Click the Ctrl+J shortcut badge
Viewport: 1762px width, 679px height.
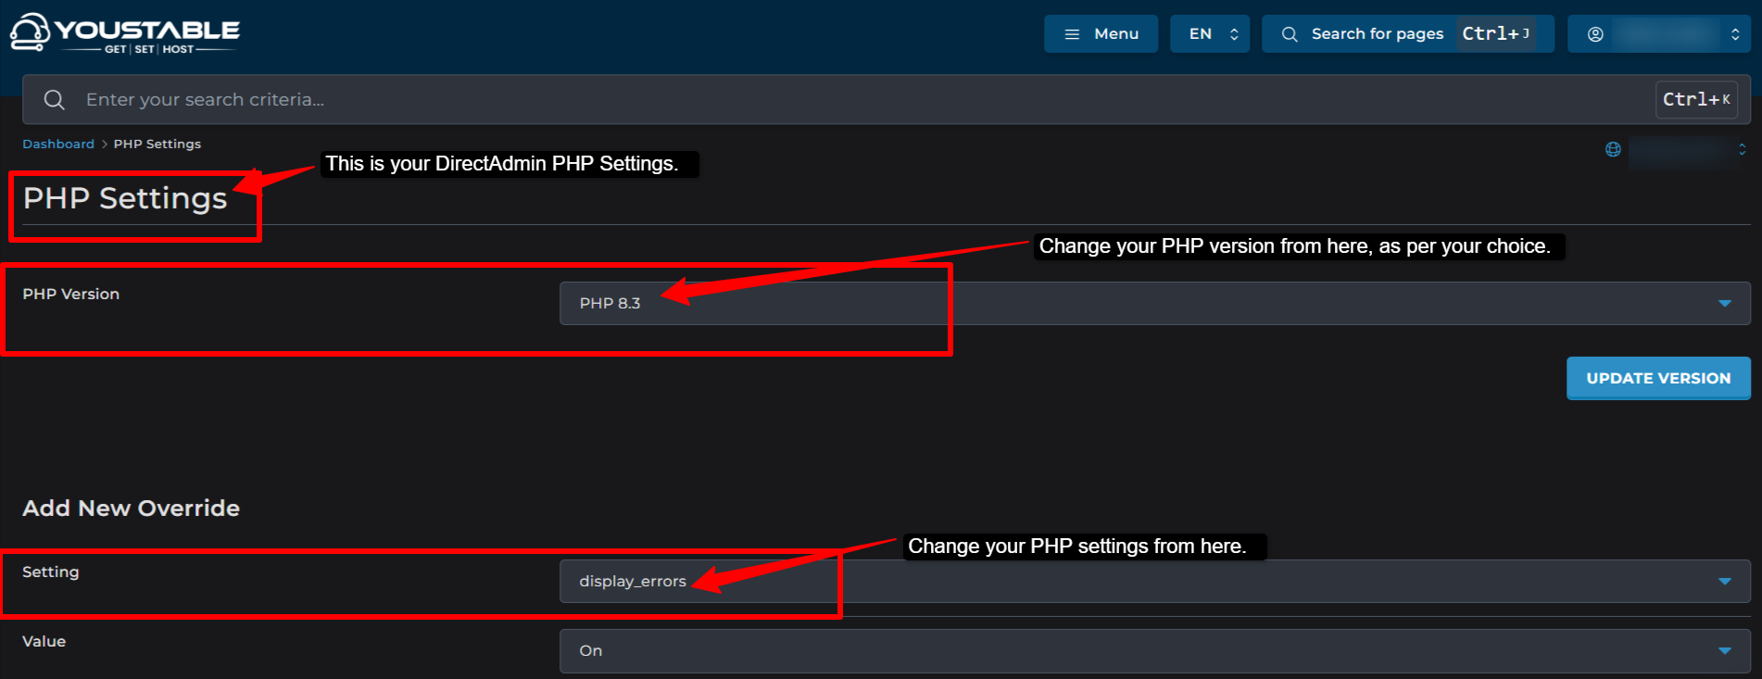[1495, 33]
